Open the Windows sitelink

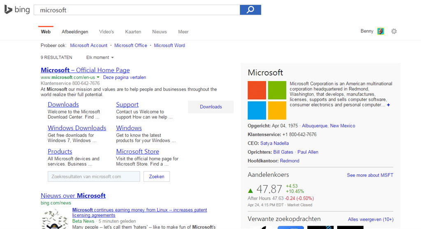pos(129,128)
